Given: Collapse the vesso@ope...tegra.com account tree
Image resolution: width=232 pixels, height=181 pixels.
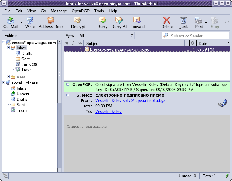Looking at the screenshot, I should pos(4,42).
